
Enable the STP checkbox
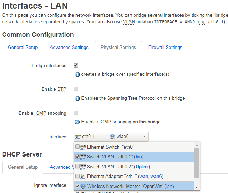76,89
